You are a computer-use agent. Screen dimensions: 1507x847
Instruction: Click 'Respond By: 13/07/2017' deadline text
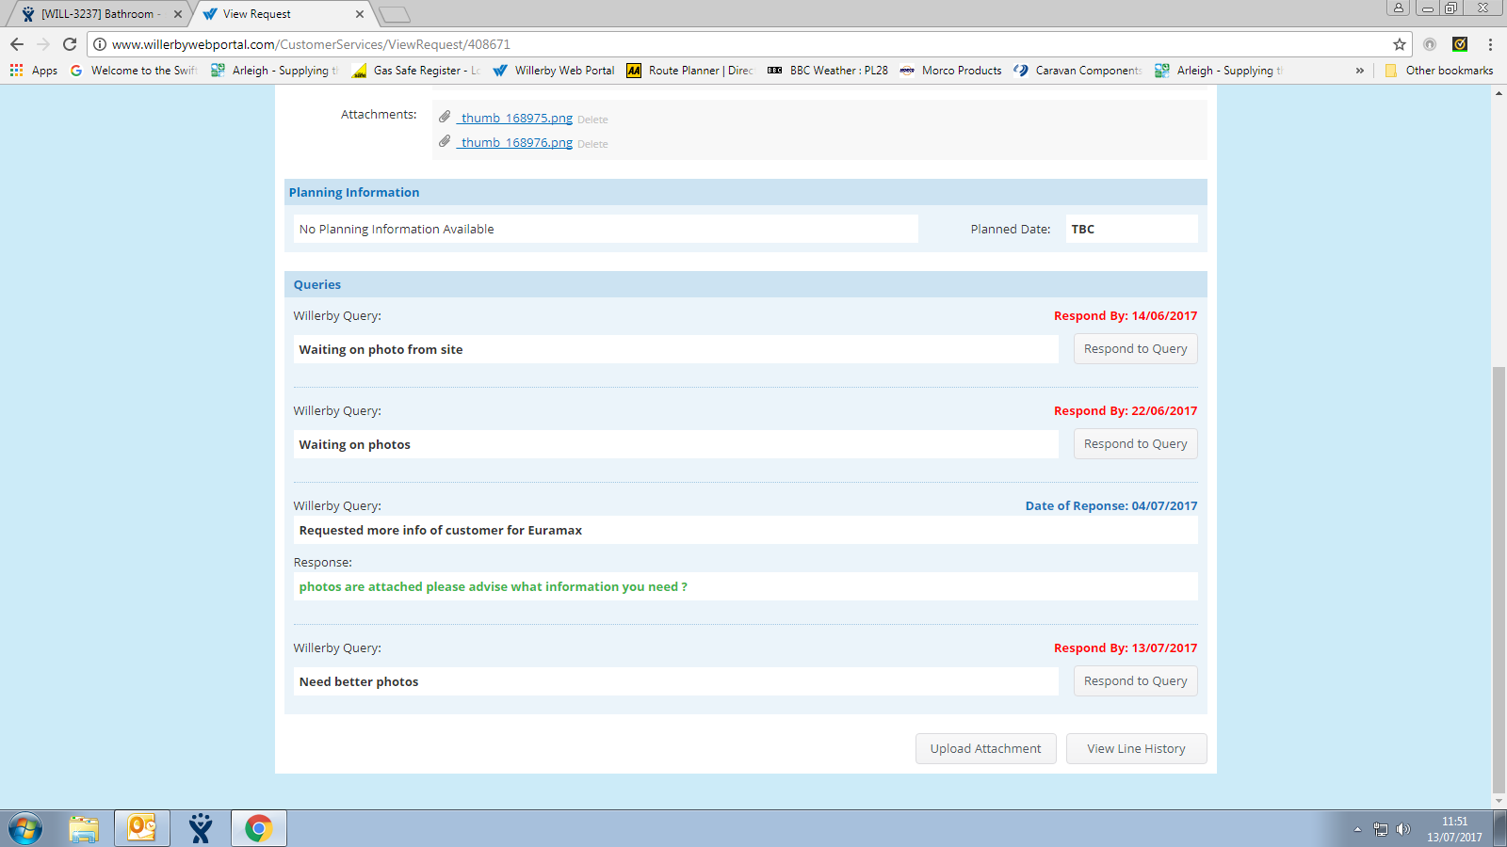(1126, 648)
